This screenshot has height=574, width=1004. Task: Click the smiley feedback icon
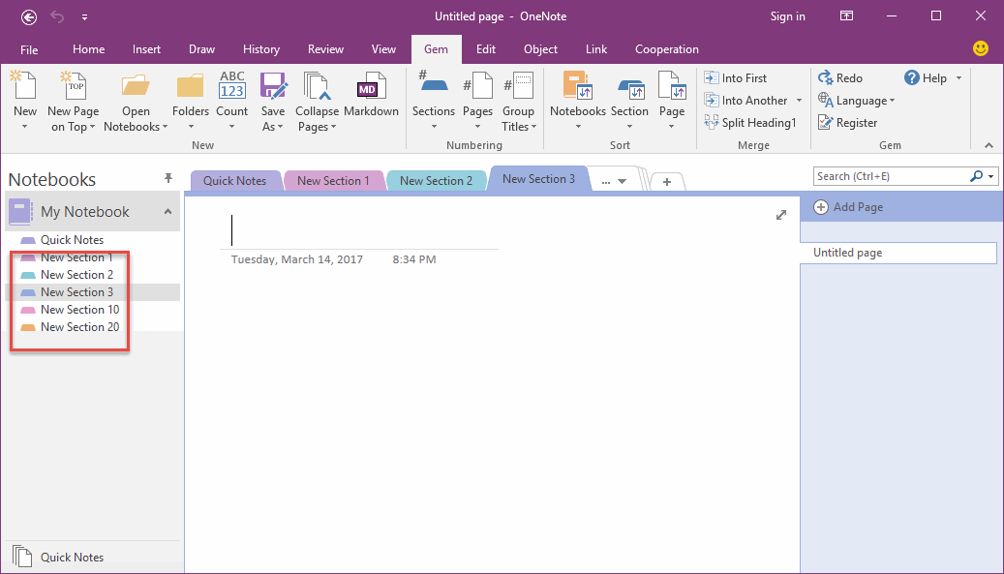point(981,48)
